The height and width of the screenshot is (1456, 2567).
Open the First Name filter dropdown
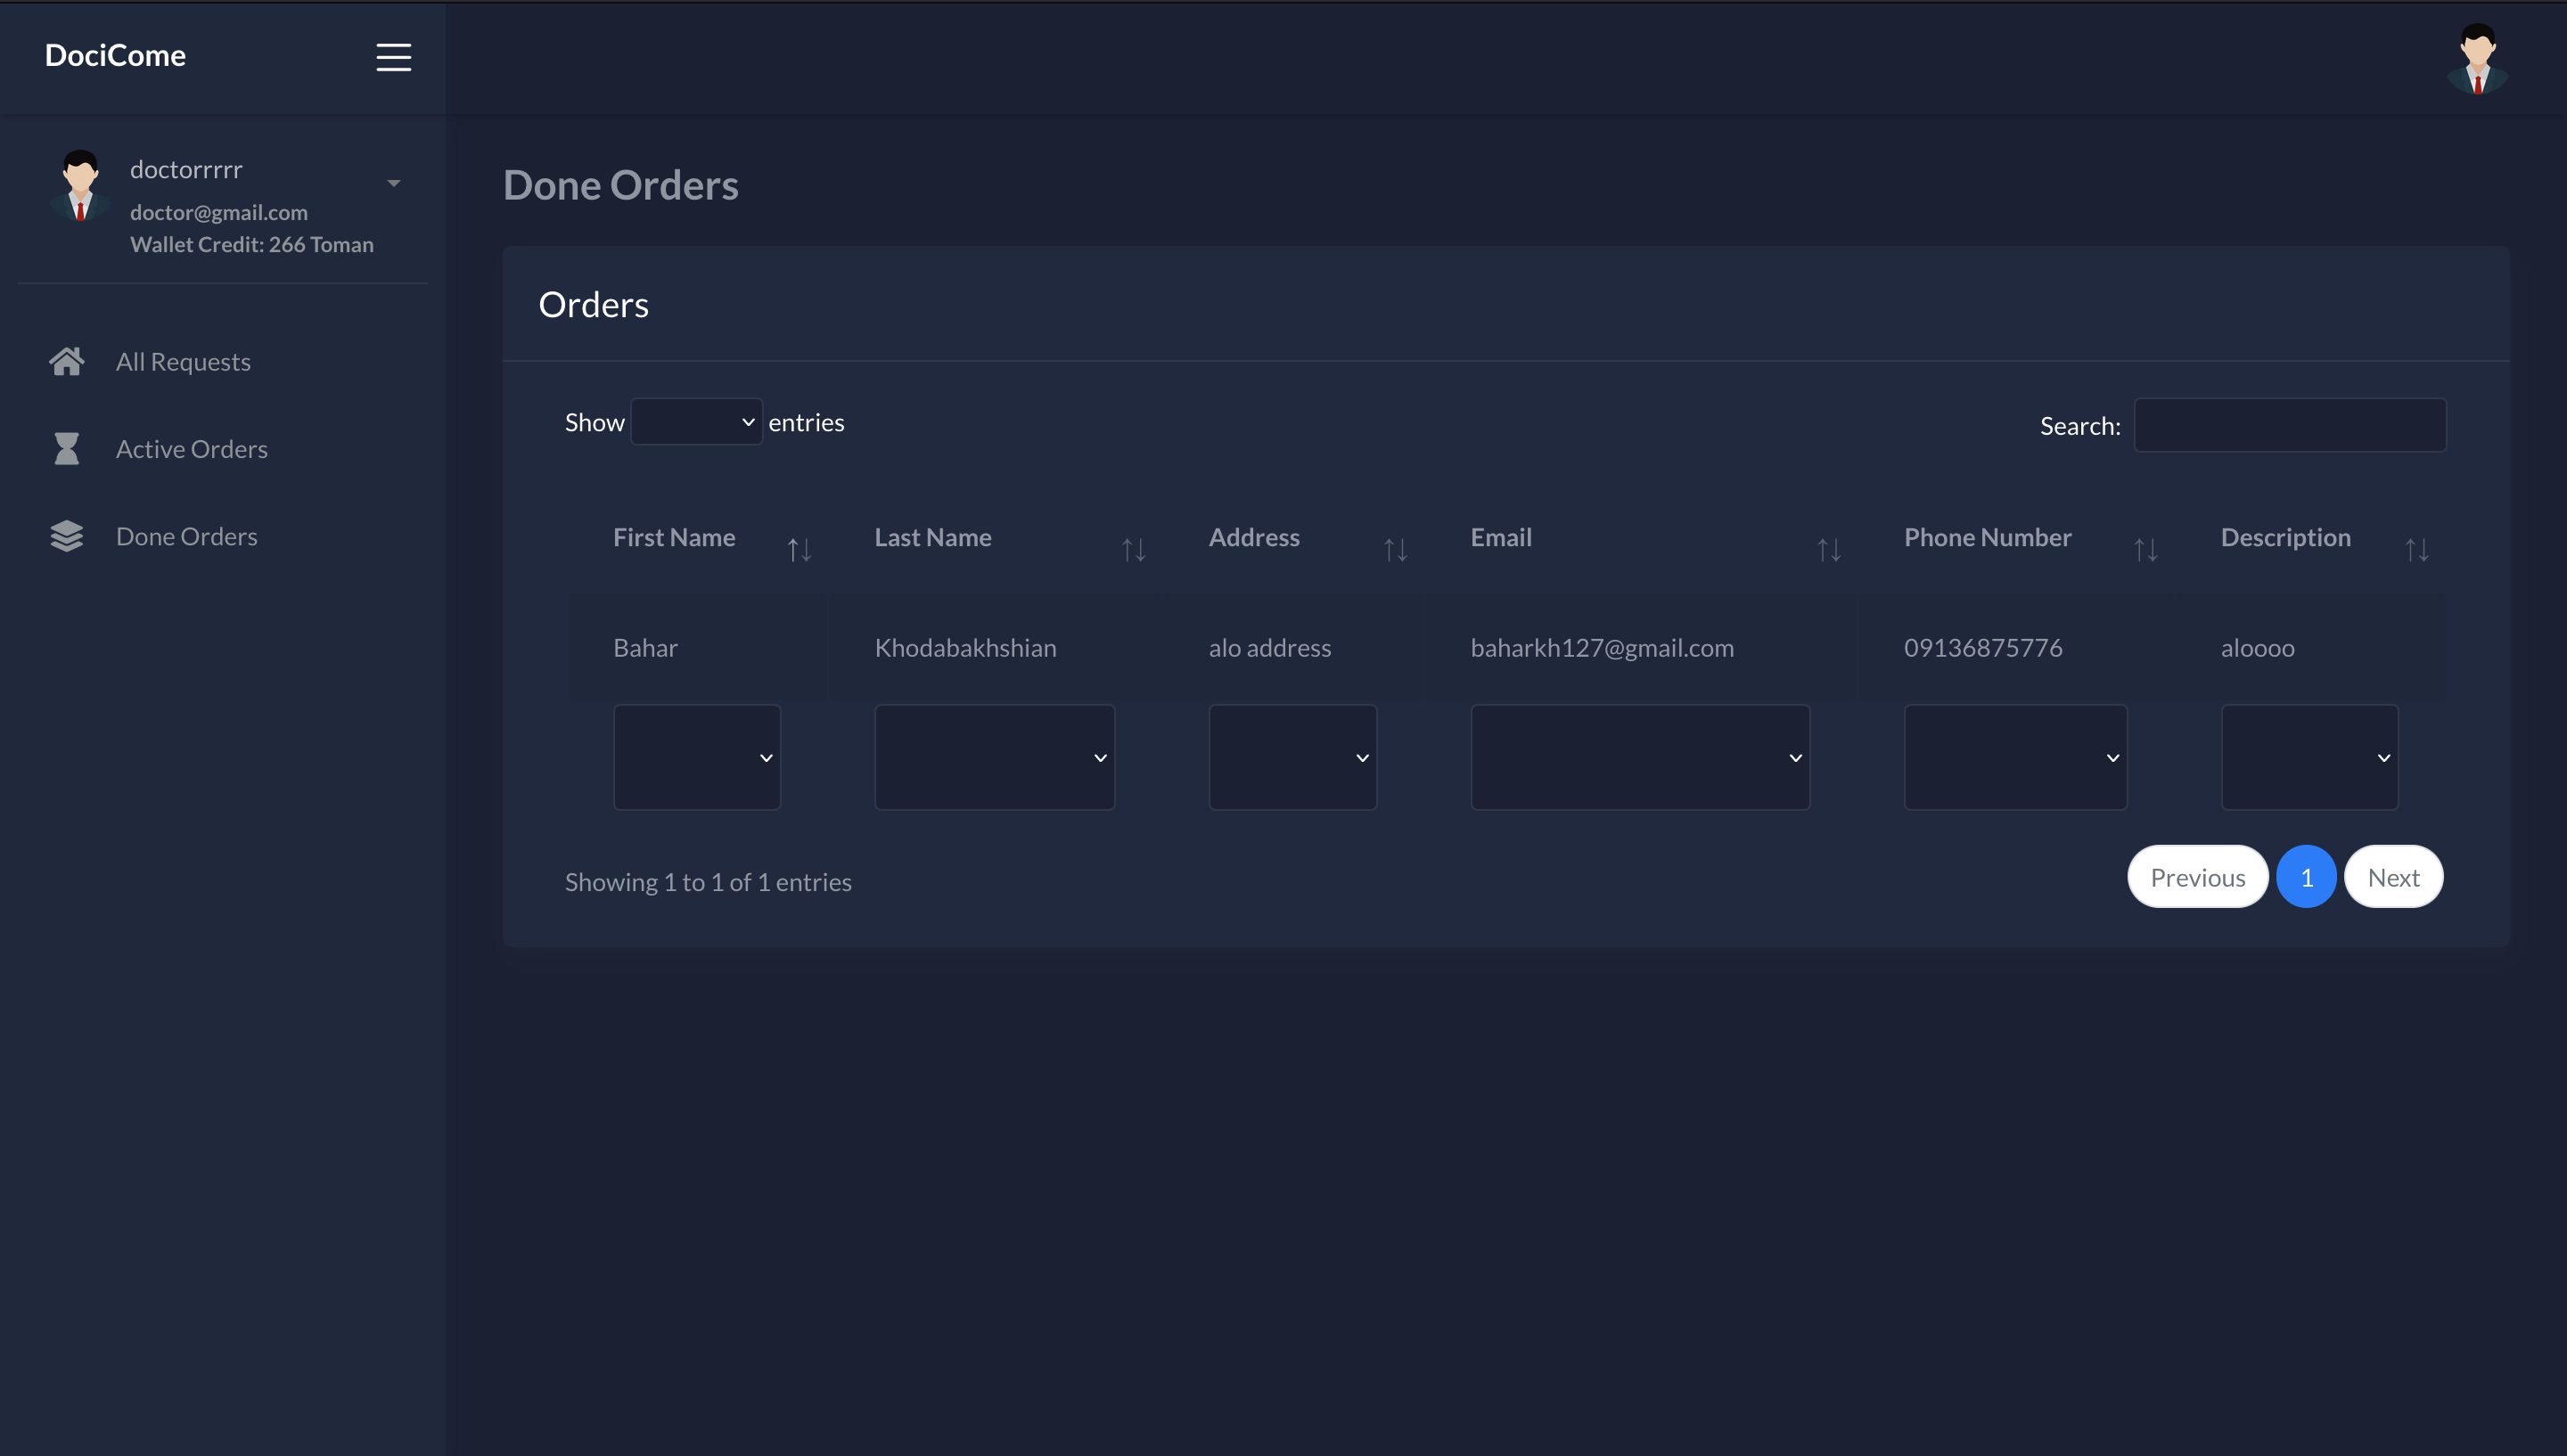(x=696, y=757)
